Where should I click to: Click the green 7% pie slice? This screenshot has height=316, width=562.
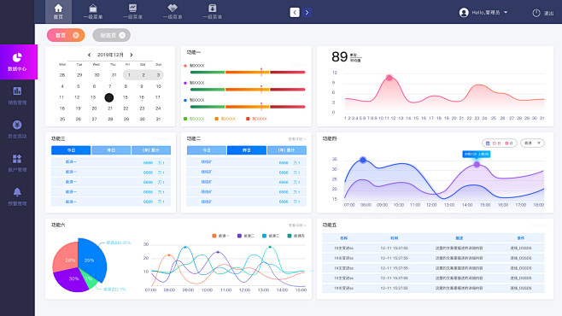89,278
